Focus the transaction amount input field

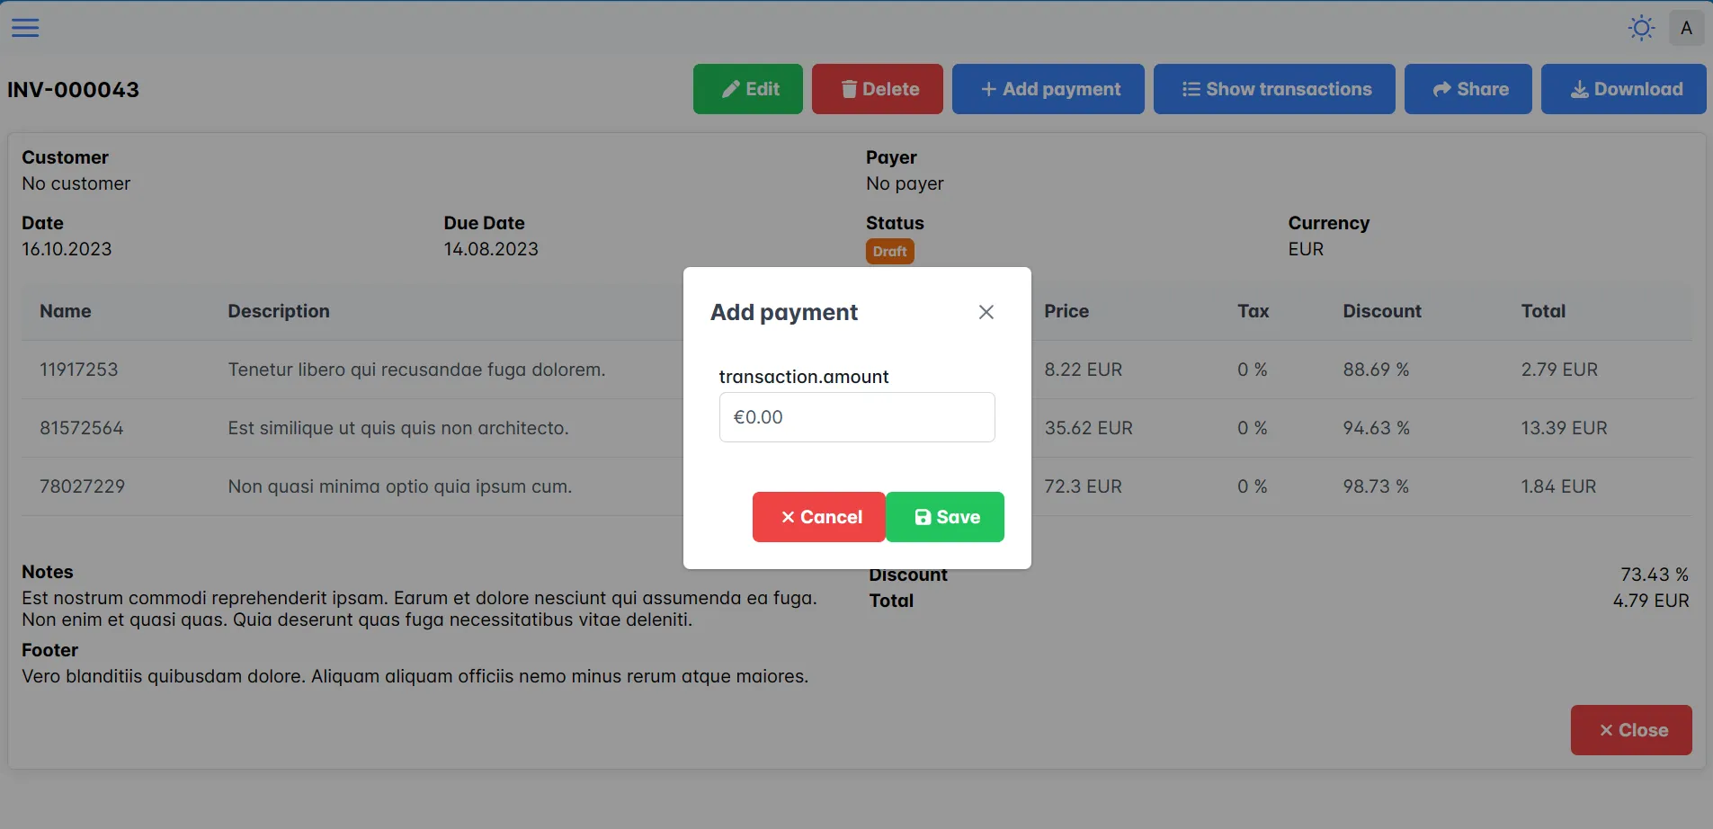856,416
